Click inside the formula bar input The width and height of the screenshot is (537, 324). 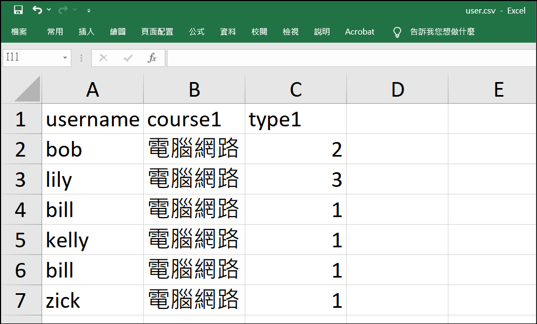tap(352, 58)
